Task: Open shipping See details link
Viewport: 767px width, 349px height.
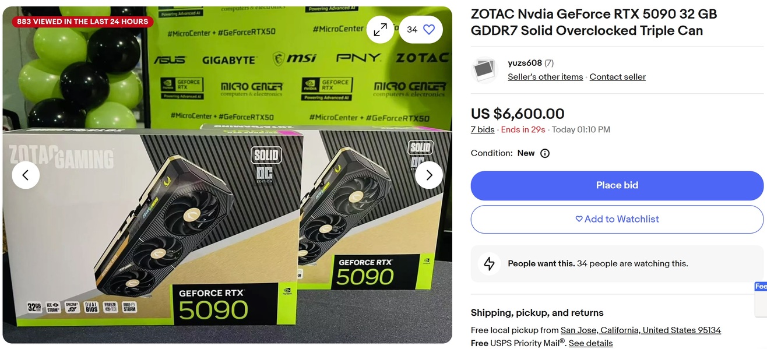Action: coord(590,343)
